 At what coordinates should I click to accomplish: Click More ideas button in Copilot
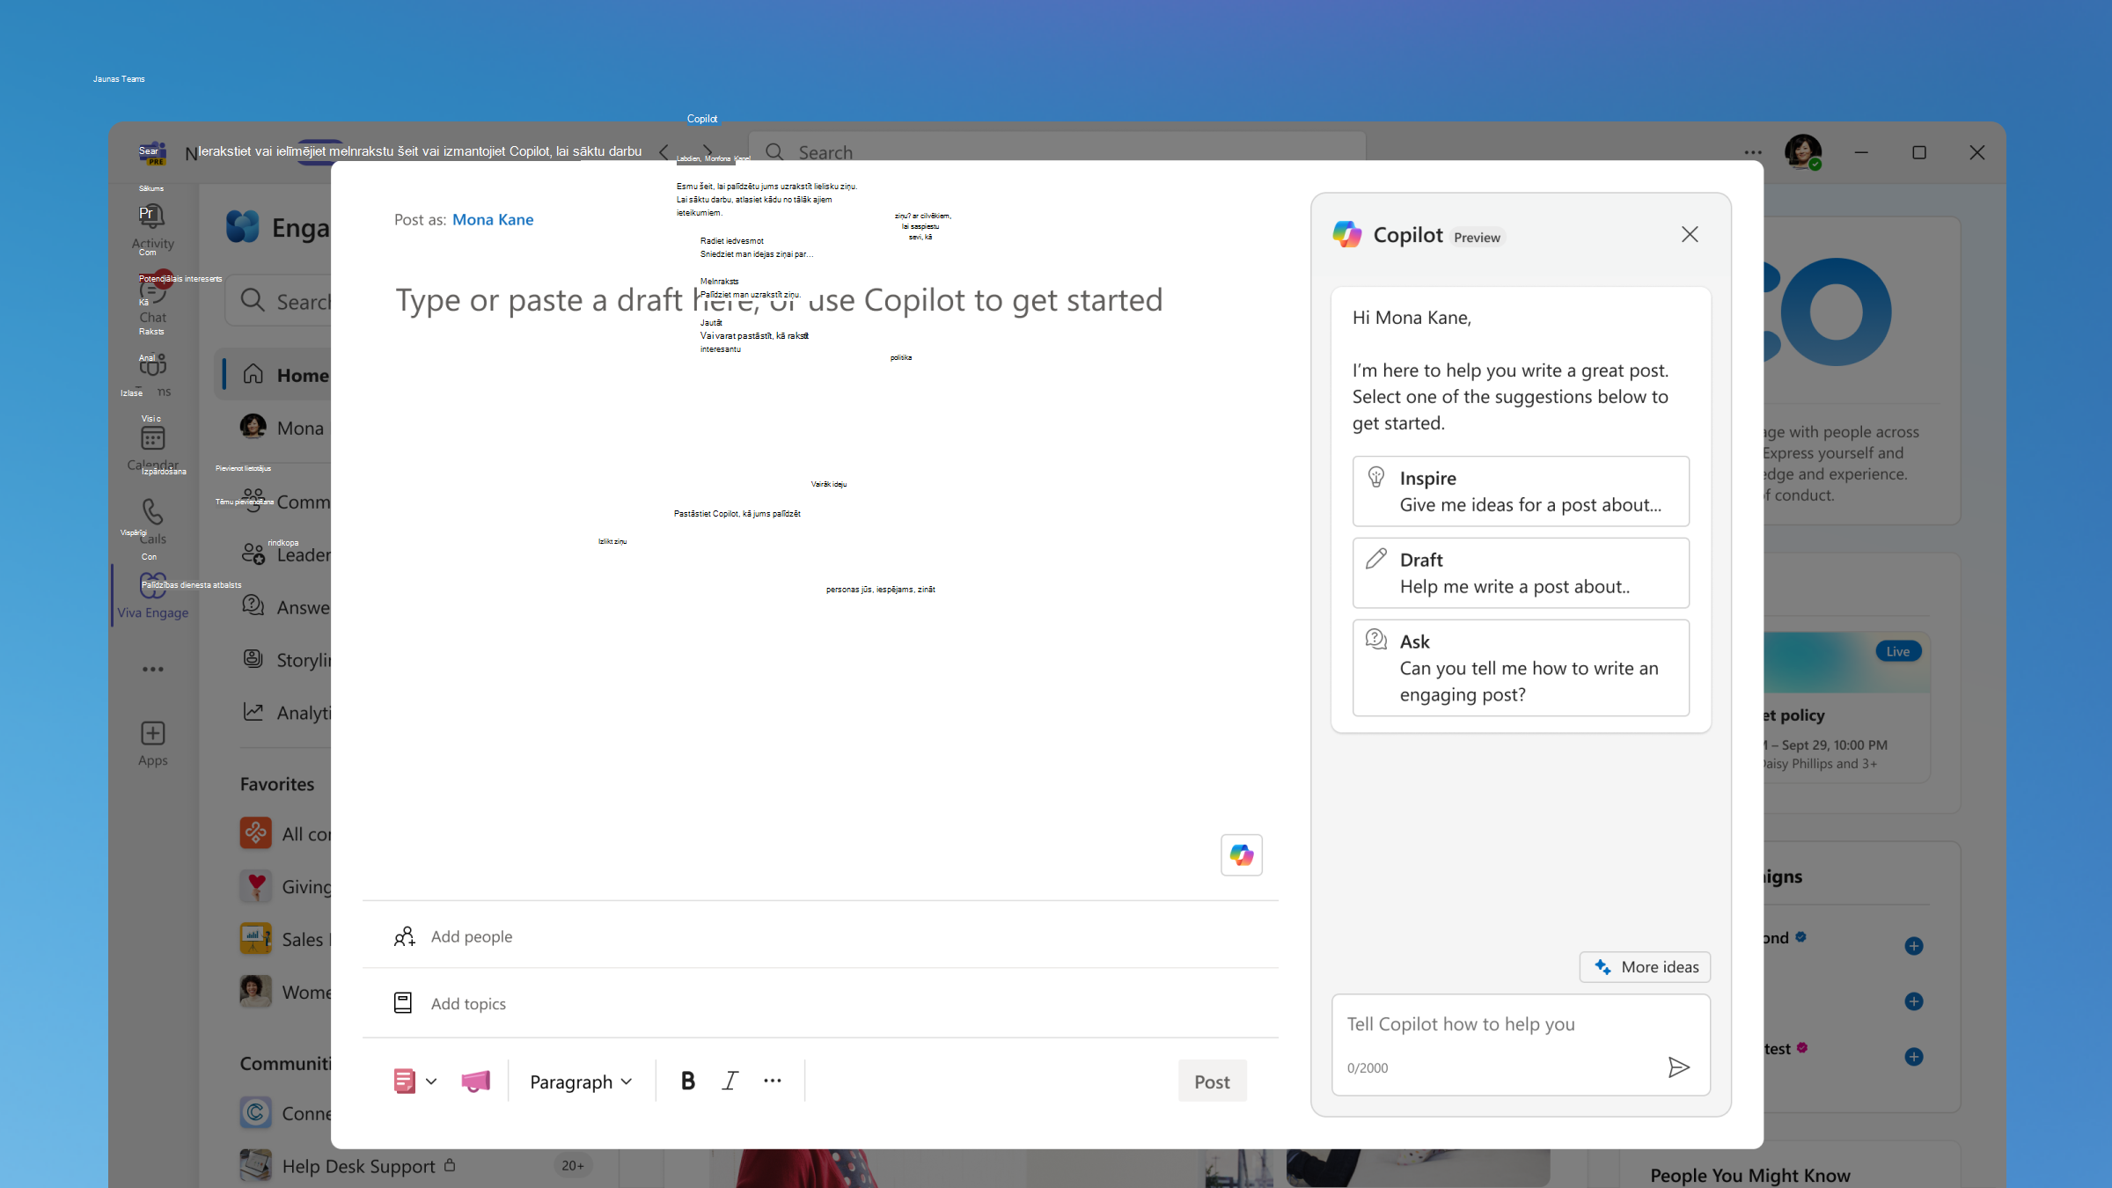click(1646, 966)
